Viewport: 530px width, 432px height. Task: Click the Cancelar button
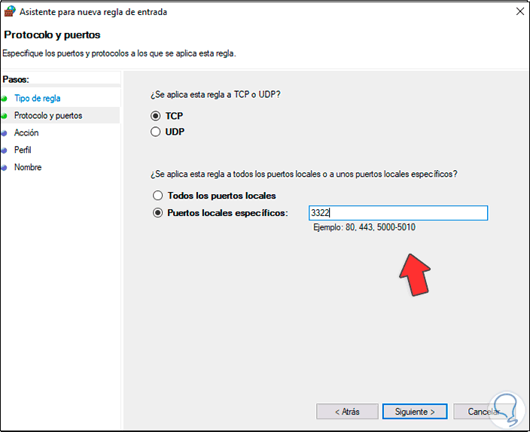[x=484, y=412]
